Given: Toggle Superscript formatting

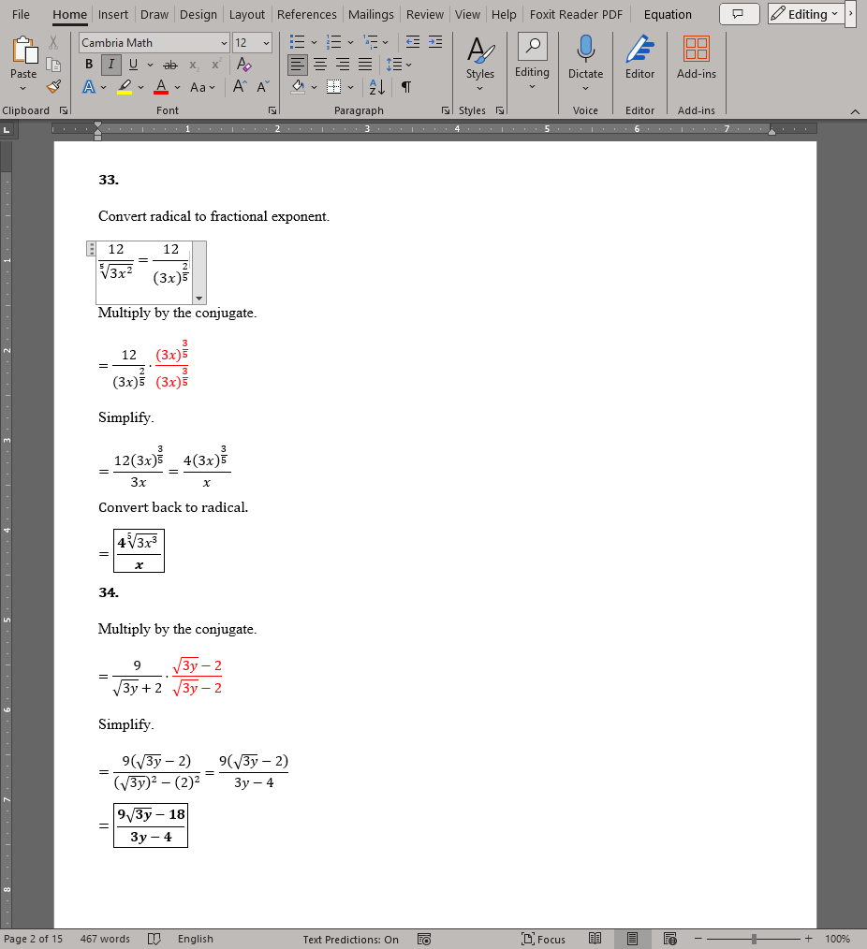Looking at the screenshot, I should point(216,65).
